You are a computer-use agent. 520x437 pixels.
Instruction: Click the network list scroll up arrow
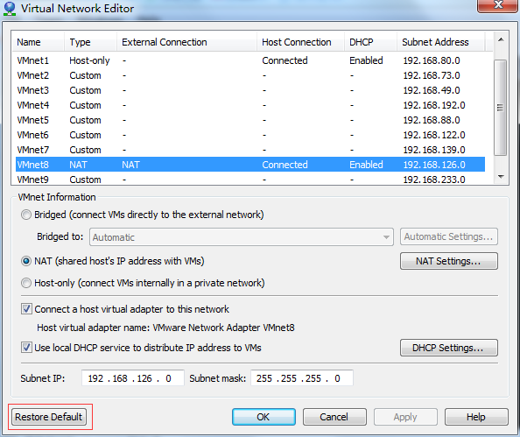click(501, 39)
